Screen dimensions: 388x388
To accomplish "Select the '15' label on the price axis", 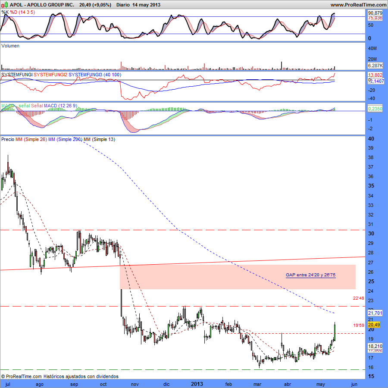I will coord(371,376).
